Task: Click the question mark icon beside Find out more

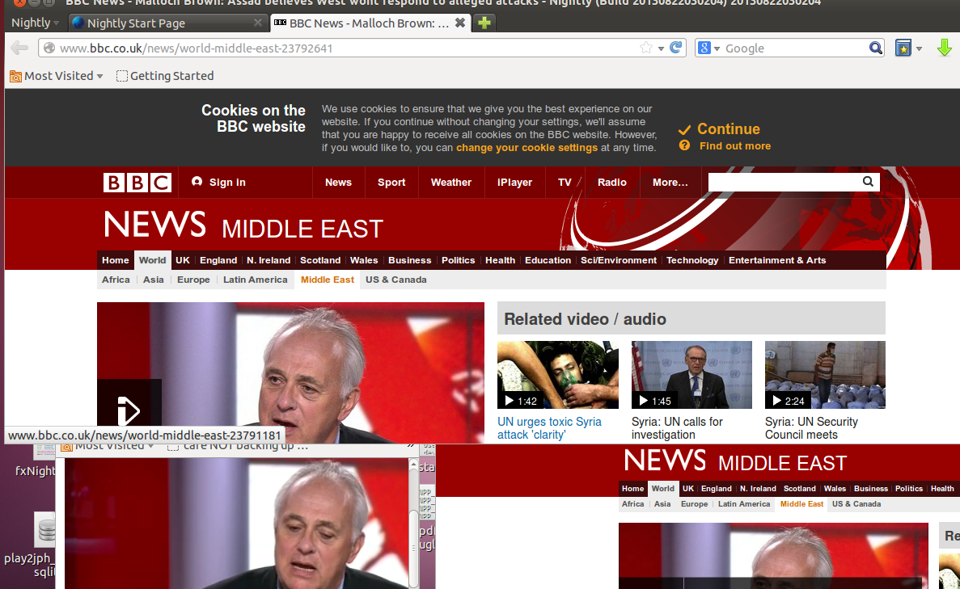Action: point(684,145)
